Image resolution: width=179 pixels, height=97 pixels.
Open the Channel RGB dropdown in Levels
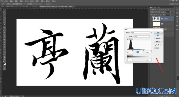[x=142, y=37]
